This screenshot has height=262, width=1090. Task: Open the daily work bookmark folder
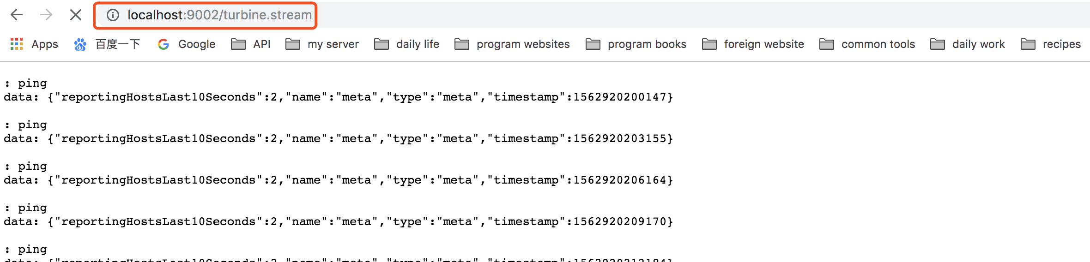967,44
